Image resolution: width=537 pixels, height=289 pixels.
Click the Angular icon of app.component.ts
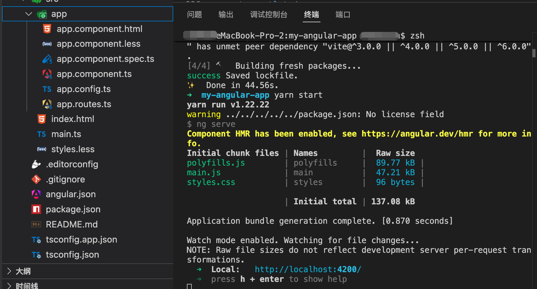[x=47, y=74]
